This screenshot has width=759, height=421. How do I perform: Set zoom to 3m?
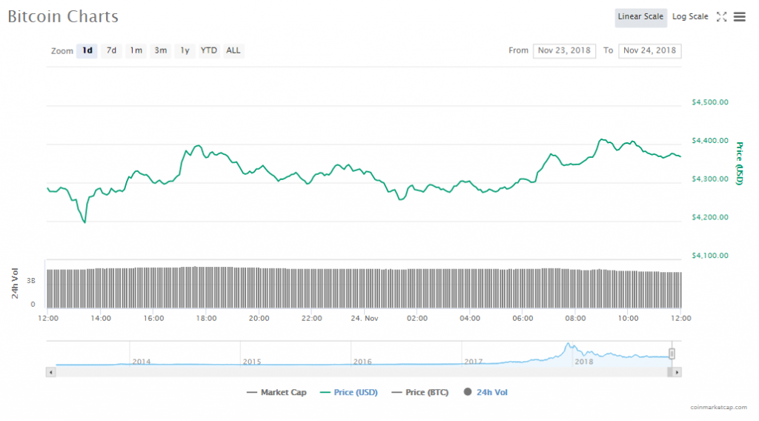pos(160,50)
